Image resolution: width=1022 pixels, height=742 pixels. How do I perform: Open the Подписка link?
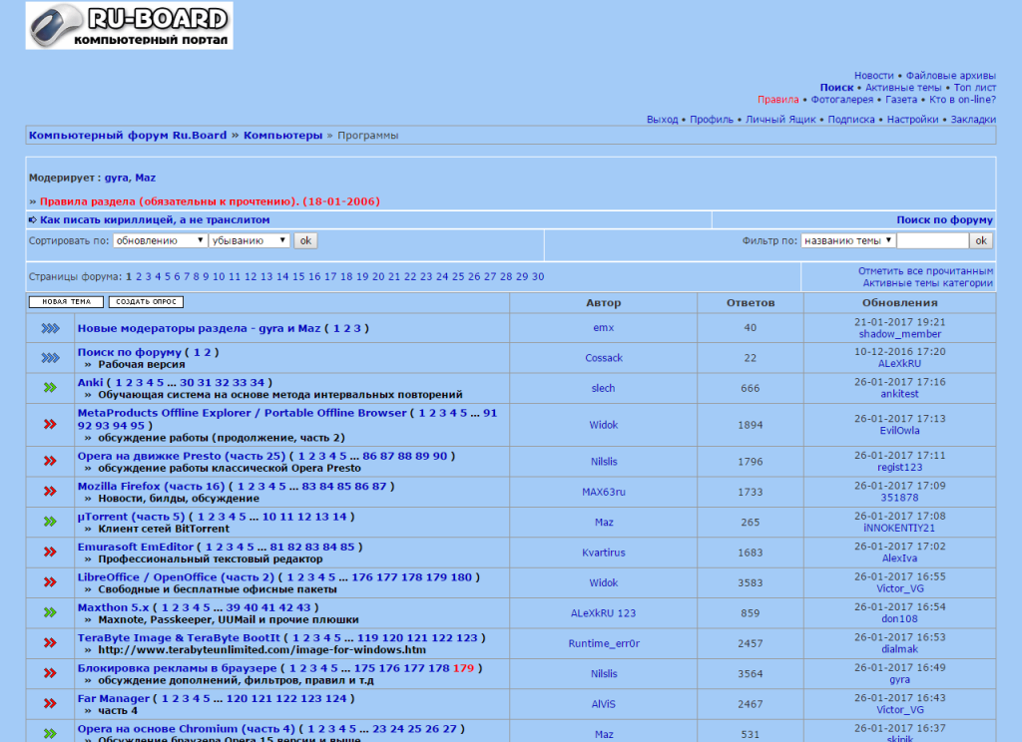coord(851,120)
